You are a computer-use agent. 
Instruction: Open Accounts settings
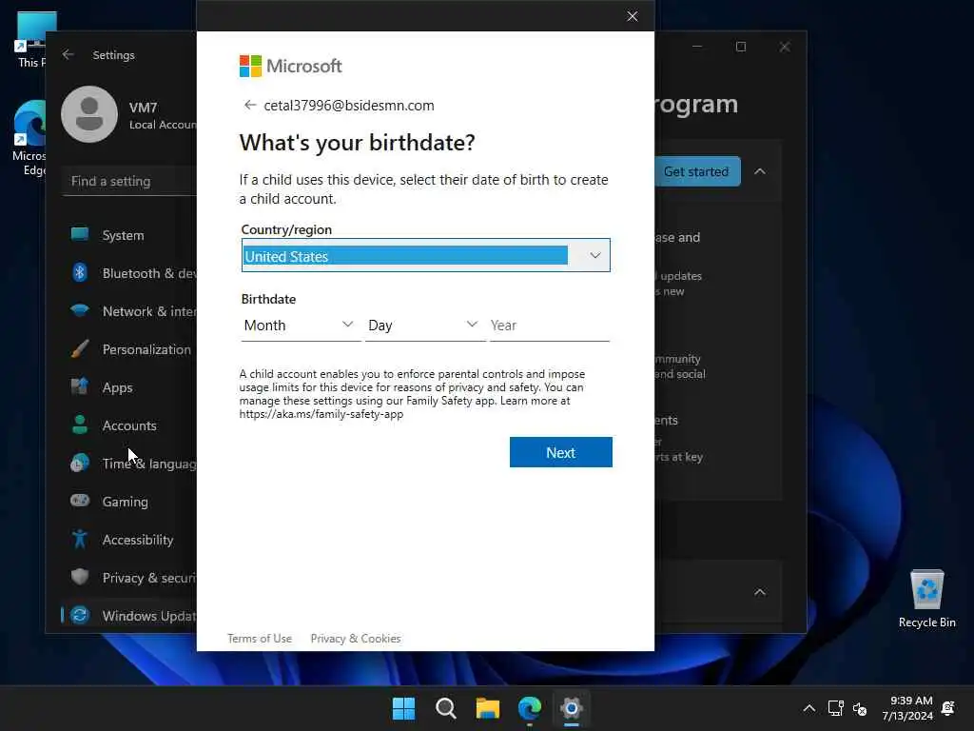[129, 425]
